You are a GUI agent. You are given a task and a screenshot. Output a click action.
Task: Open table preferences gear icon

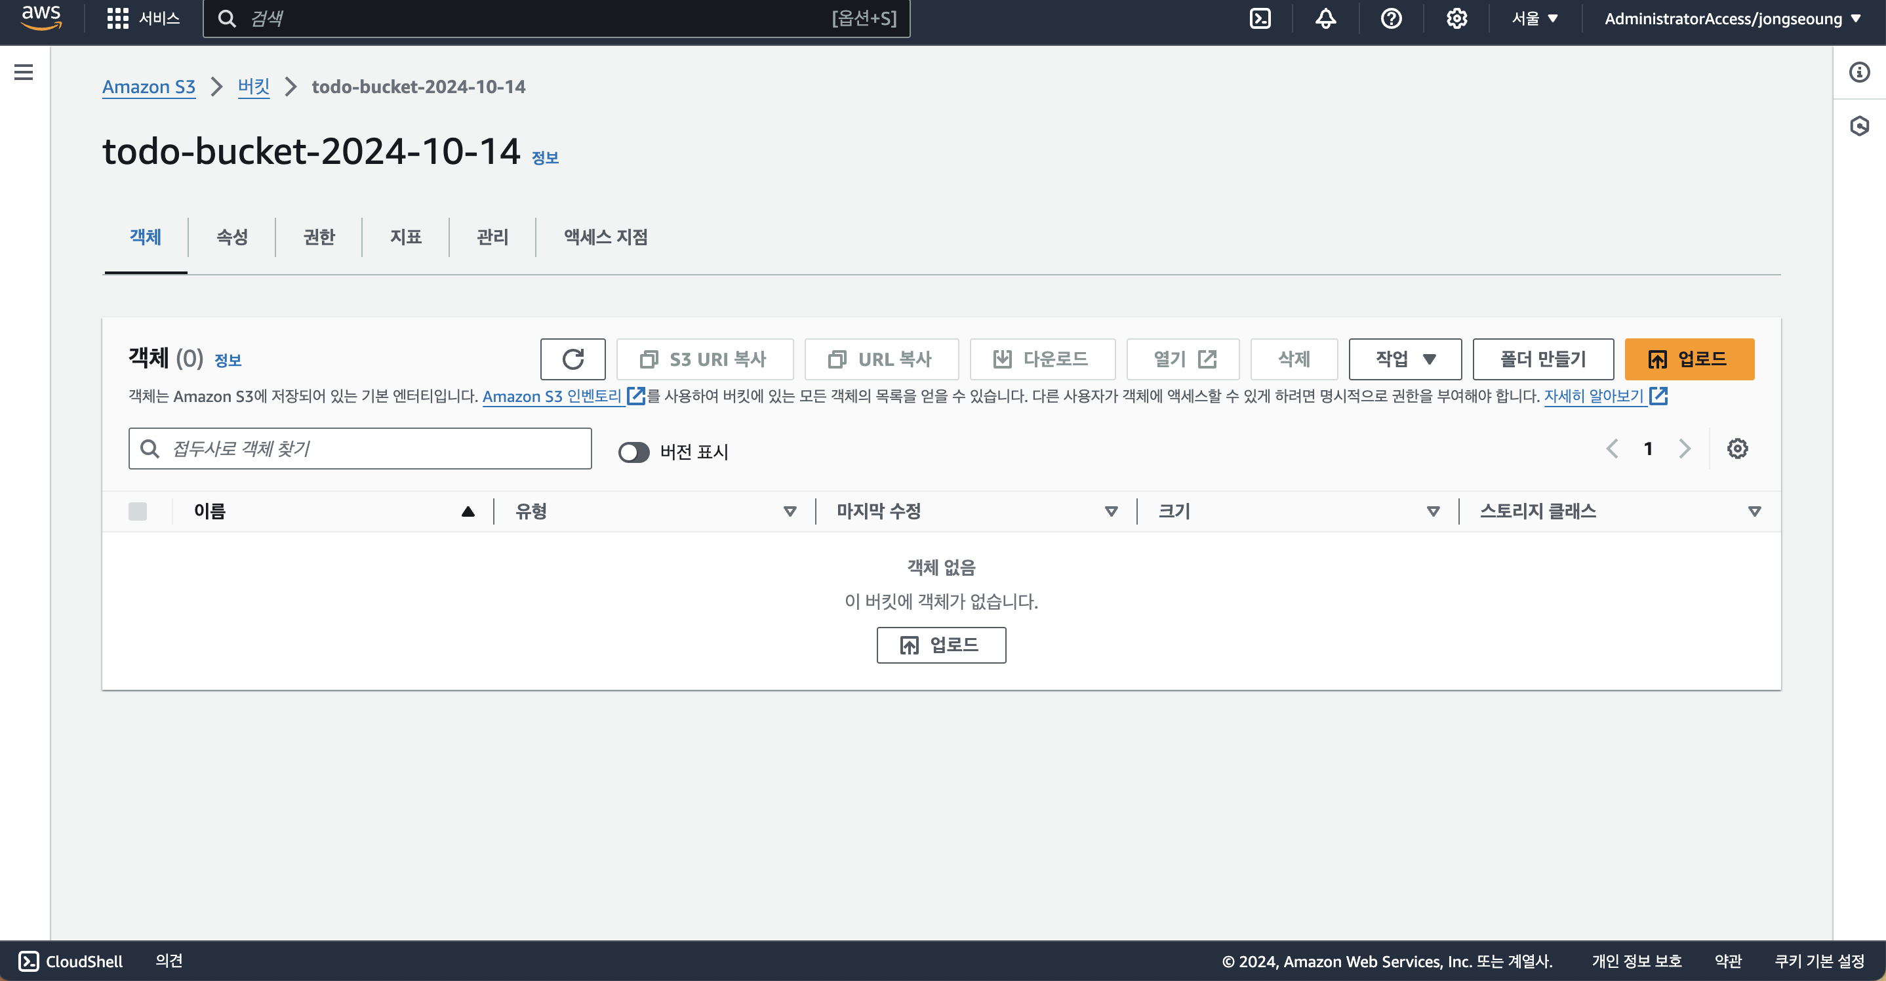pos(1737,449)
